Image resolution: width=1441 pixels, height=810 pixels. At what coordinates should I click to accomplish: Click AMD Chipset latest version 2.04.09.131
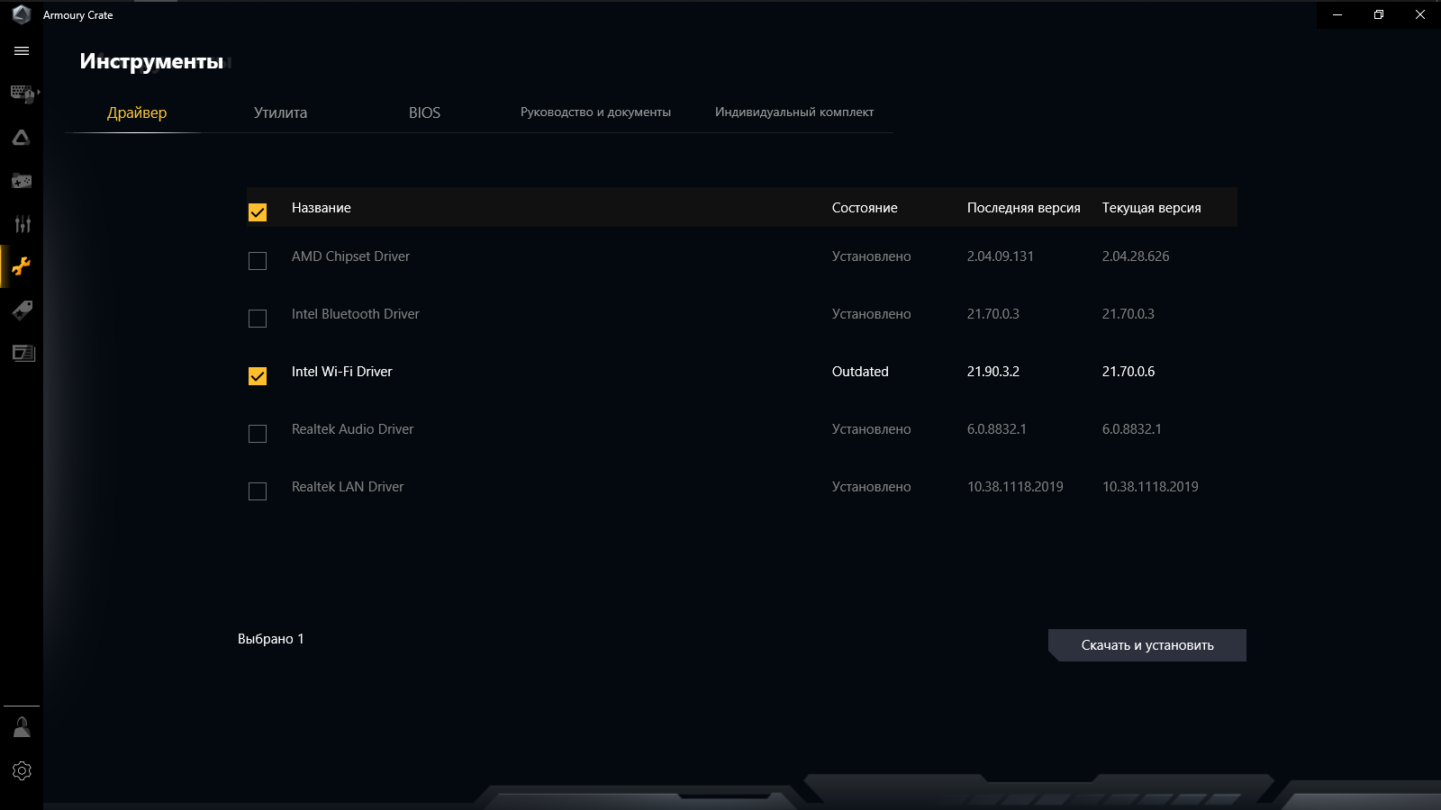tap(1001, 256)
